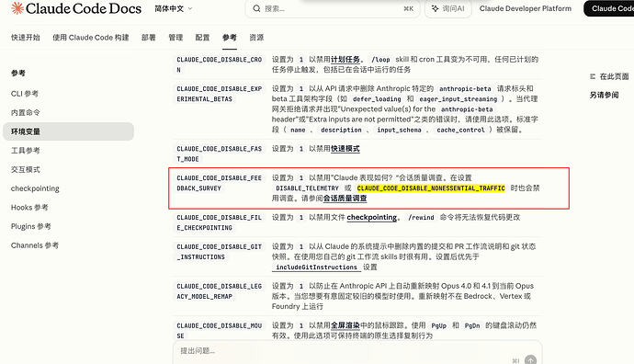Click CLAUDE_CODE_DISABLE_CRON variable name

pos(220,64)
